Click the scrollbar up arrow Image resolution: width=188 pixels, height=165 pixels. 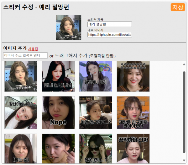click(184, 64)
